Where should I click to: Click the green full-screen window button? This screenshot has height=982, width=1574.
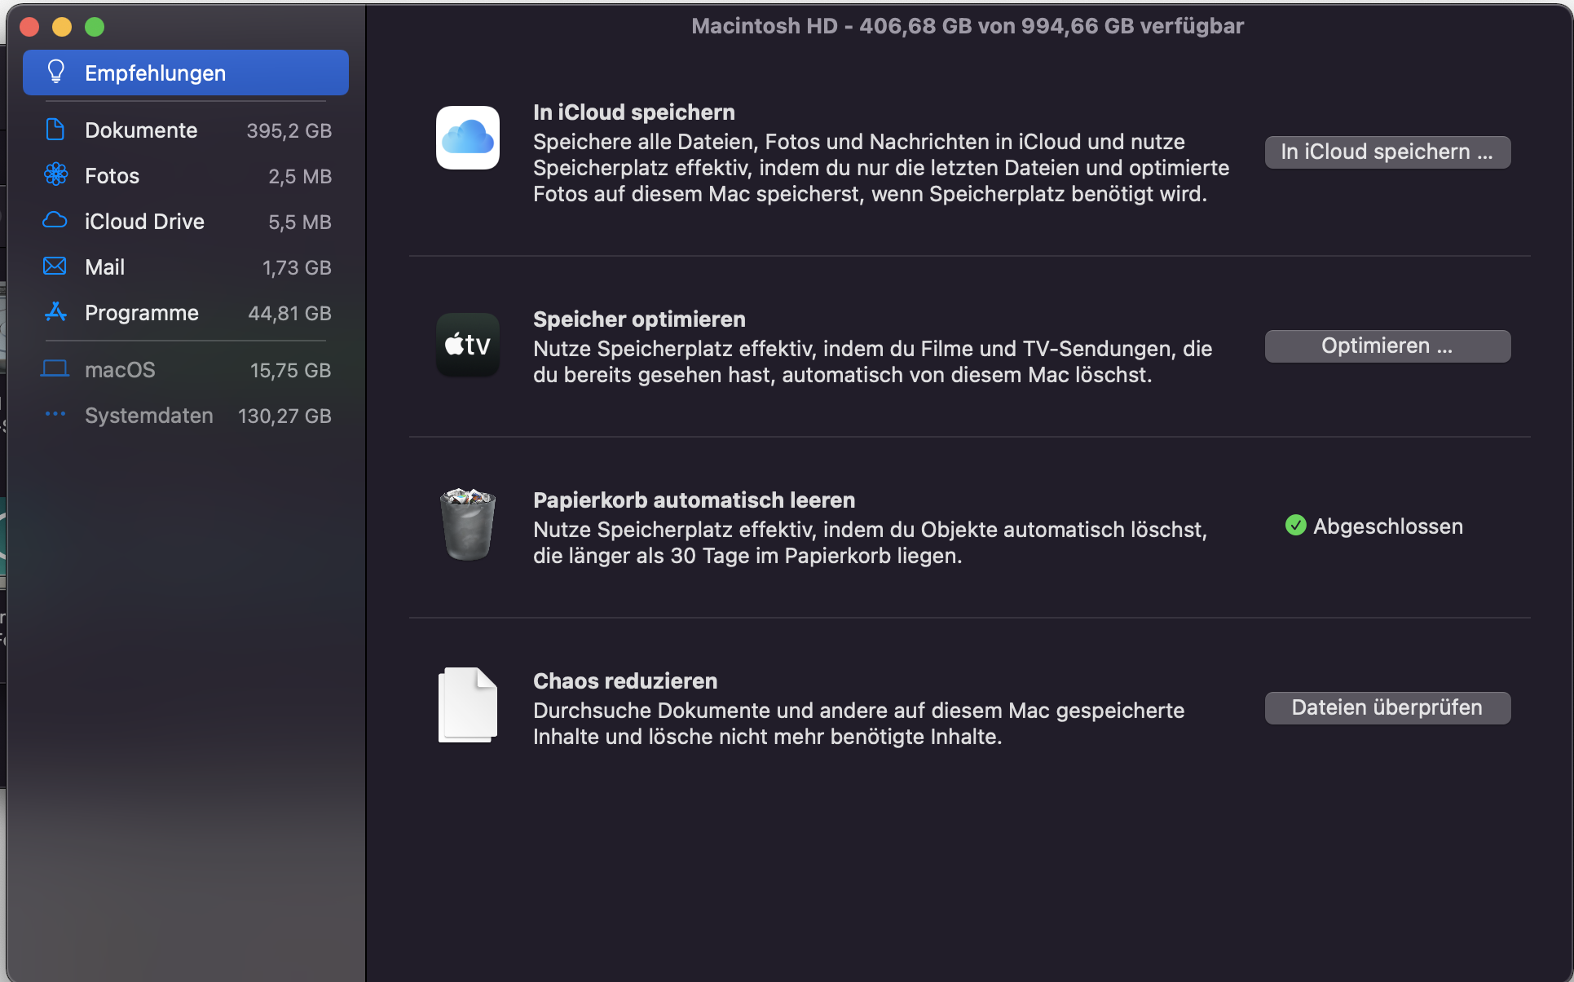[x=95, y=27]
